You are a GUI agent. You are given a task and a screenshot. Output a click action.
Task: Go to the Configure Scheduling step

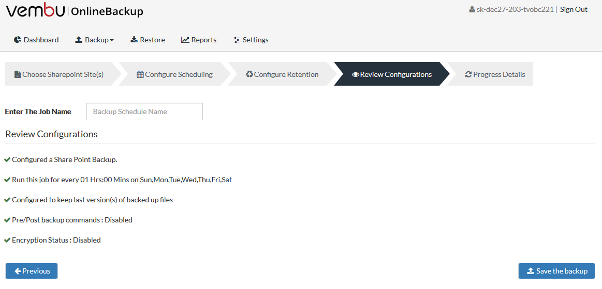click(174, 74)
